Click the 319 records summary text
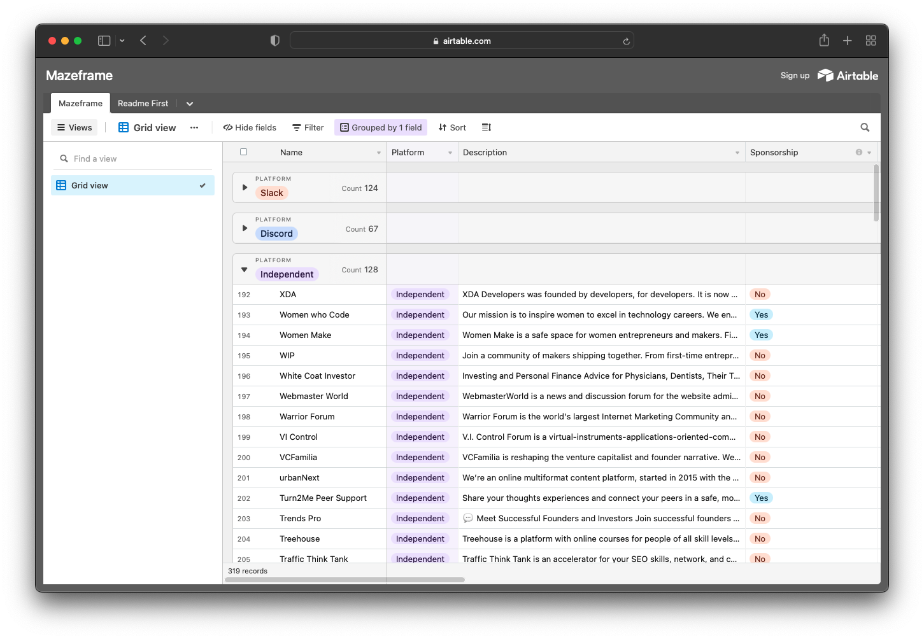924x639 pixels. tap(248, 571)
